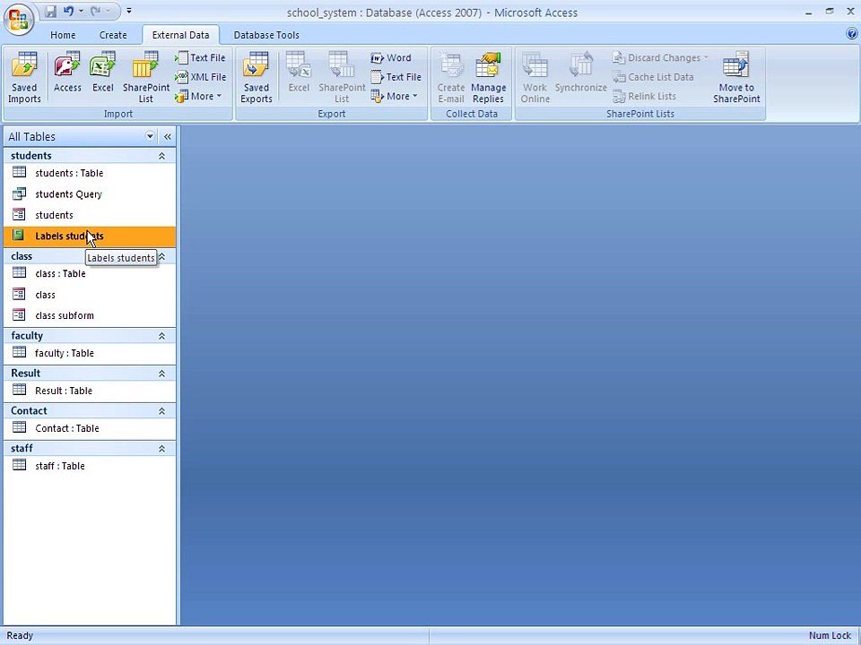Close the navigation pane shutter bar
This screenshot has width=861, height=645.
pos(168,136)
